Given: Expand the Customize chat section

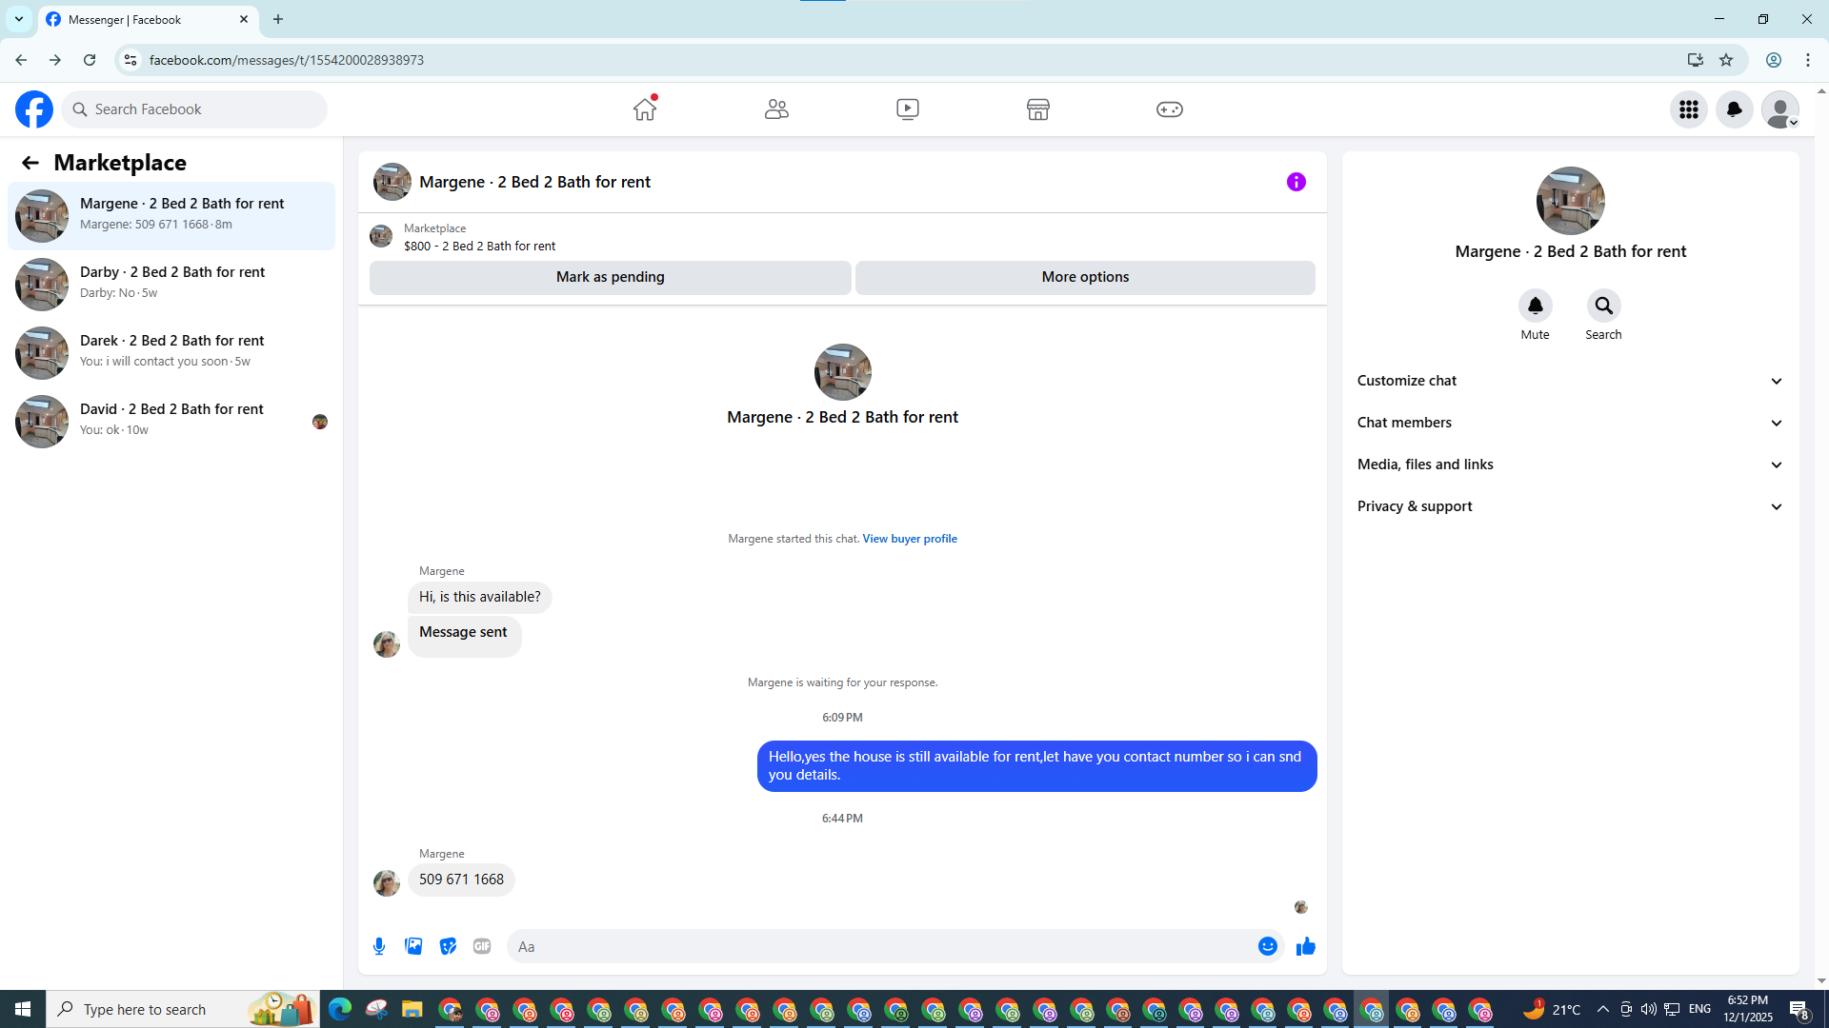Looking at the screenshot, I should [1571, 381].
